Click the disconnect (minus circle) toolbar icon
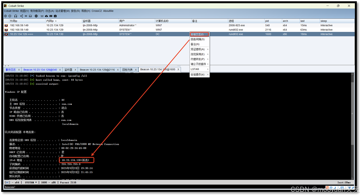Viewport: 361px width, 196px height. [x=10, y=16]
